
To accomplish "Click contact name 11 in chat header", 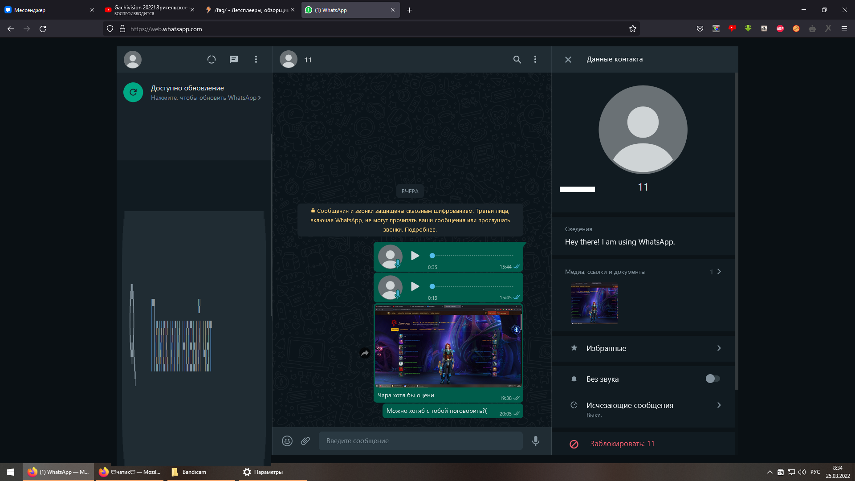I will (x=308, y=60).
